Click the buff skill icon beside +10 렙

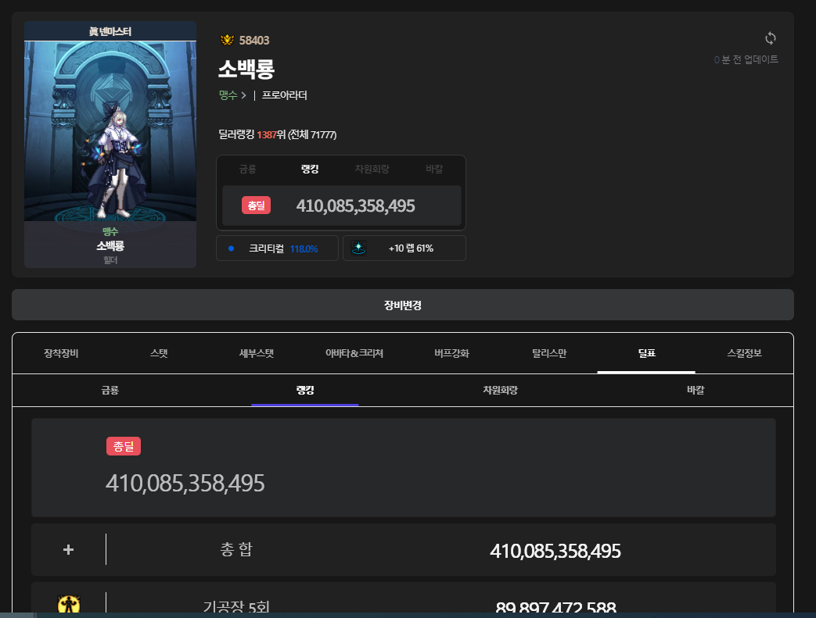(x=359, y=248)
